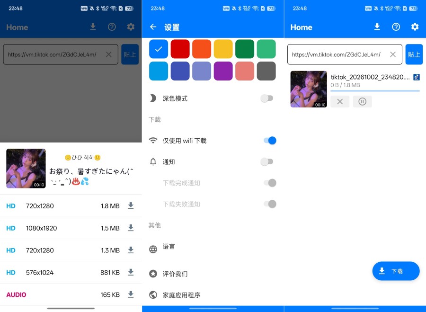426x312 pixels.
Task: Pause the tiktok_20261002 download
Action: (362, 102)
